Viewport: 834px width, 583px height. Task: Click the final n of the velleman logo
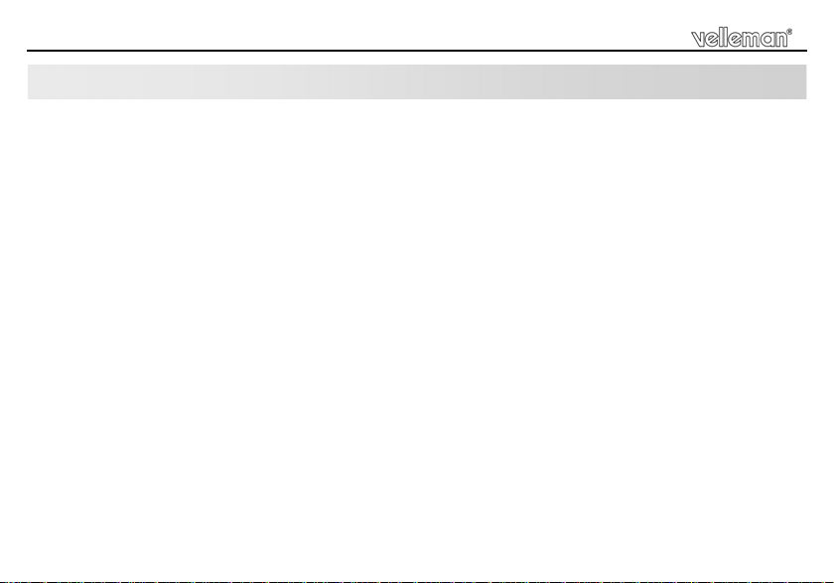781,40
